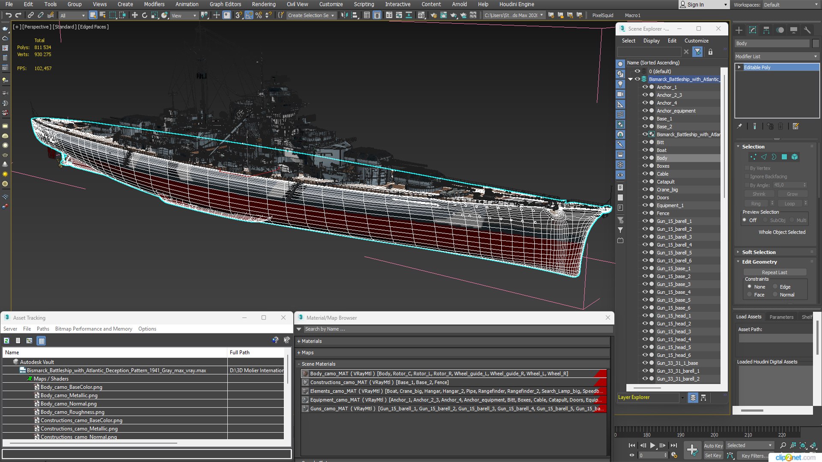This screenshot has width=822, height=462.
Task: Toggle the Percent Snap tool
Action: [x=259, y=15]
